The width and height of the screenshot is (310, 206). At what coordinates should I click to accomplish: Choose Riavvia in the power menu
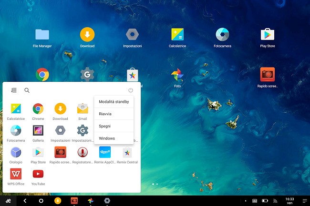pos(114,114)
